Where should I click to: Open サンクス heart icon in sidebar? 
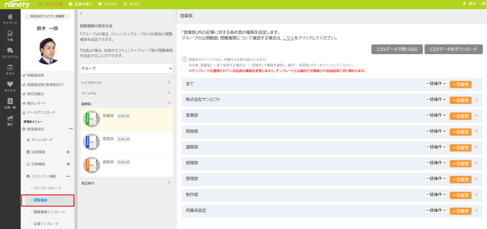10,86
